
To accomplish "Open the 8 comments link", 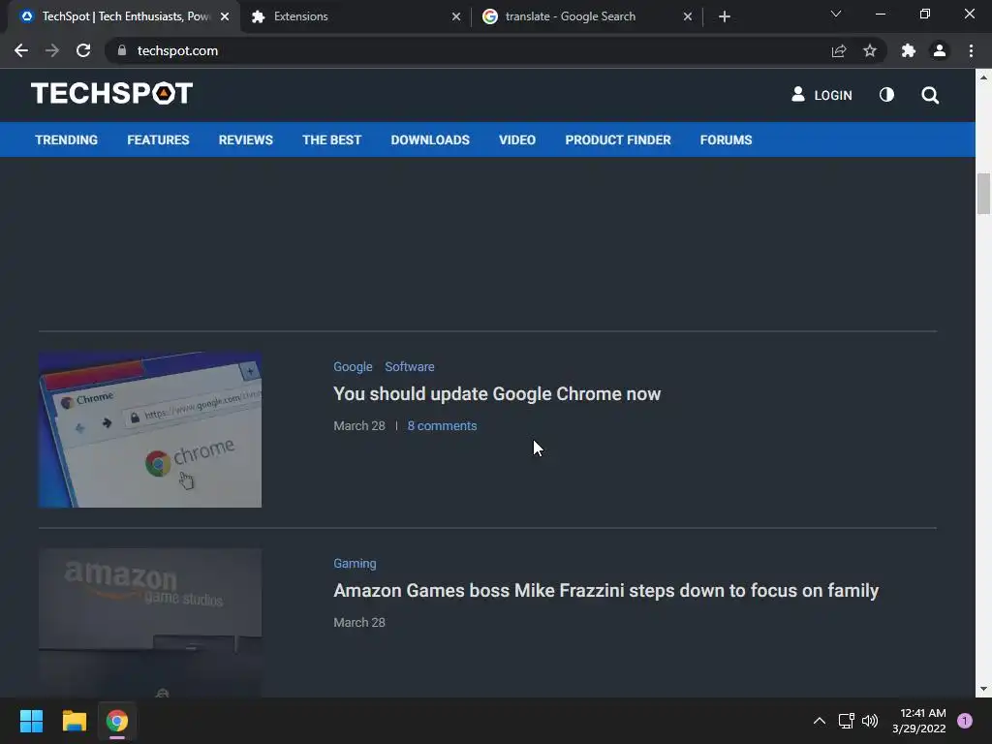I will (442, 426).
